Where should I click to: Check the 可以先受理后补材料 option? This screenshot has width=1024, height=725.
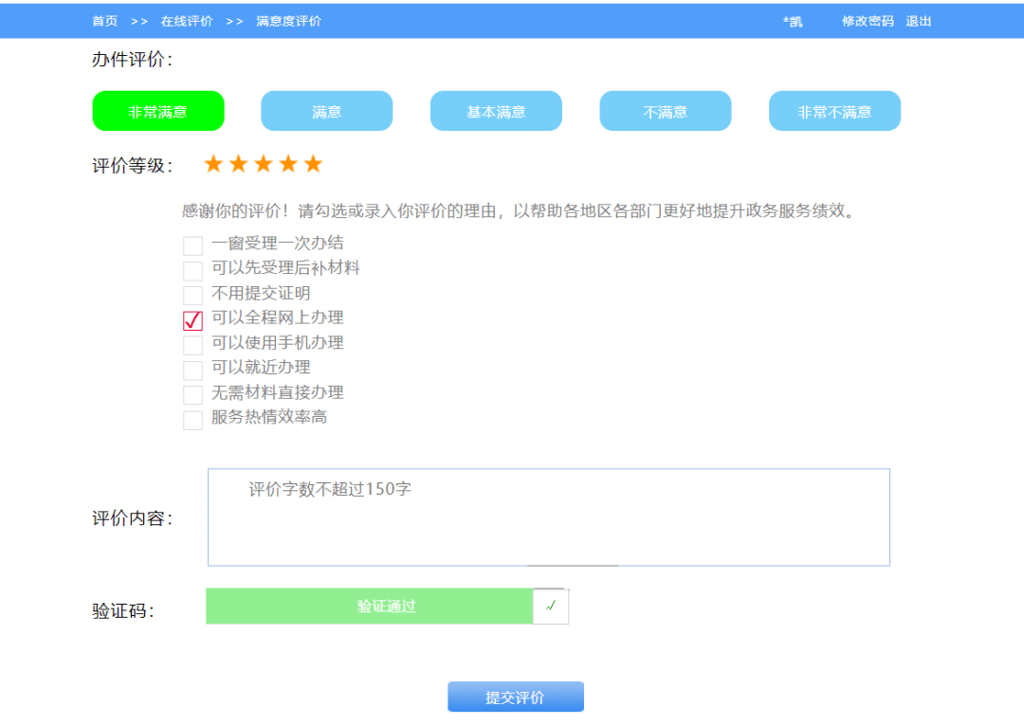192,269
